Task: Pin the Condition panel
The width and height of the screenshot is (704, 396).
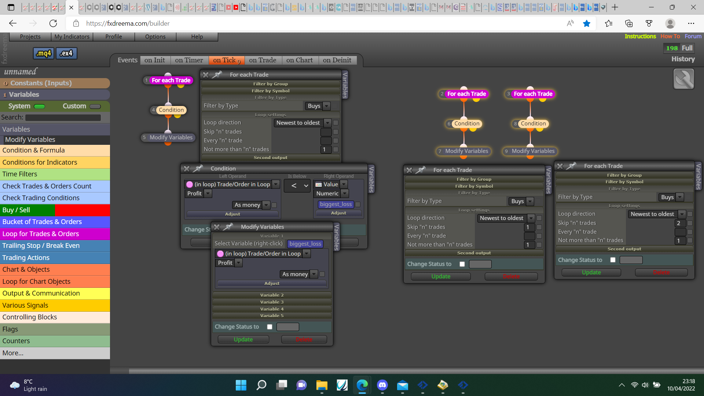Action: pyautogui.click(x=198, y=168)
